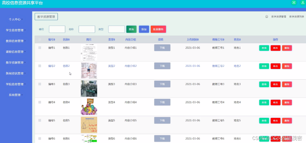Sort by 编号 column arrows

pos(54,40)
